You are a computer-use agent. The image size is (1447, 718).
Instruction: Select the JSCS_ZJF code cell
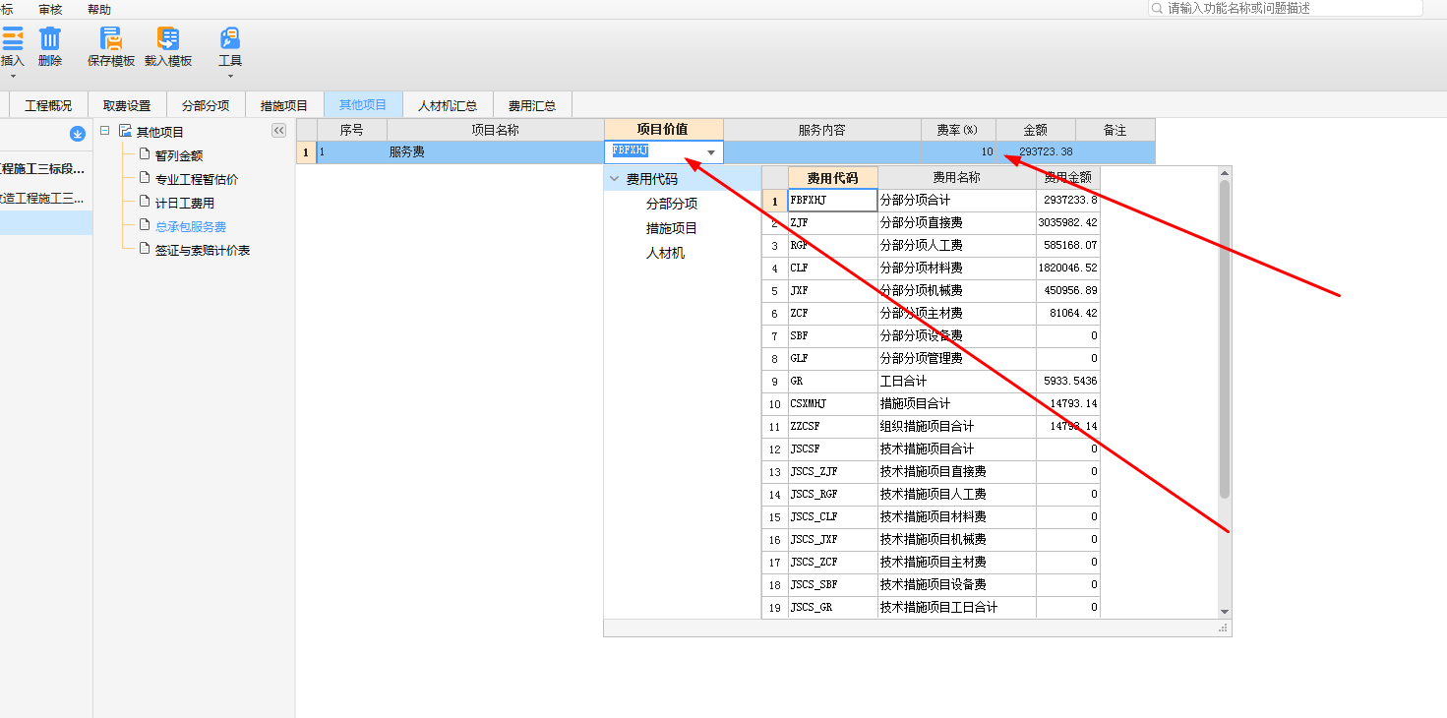[x=833, y=472]
